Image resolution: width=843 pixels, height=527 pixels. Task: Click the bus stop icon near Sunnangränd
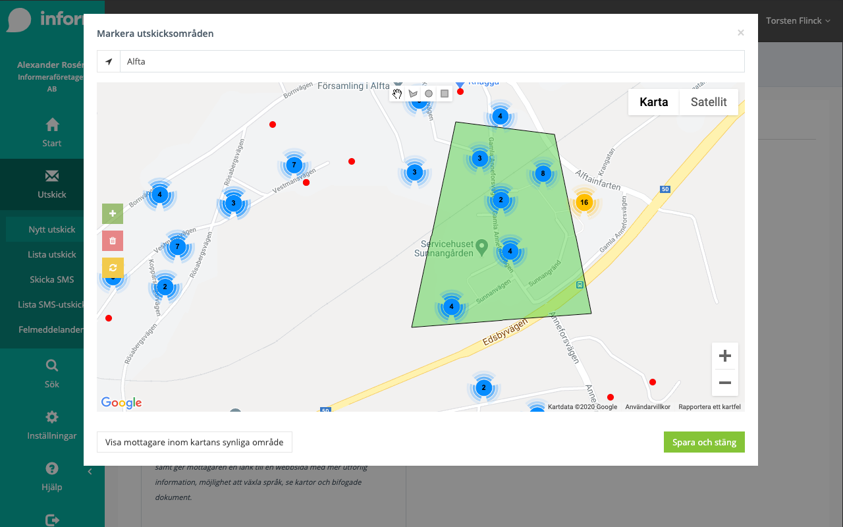pyautogui.click(x=580, y=285)
